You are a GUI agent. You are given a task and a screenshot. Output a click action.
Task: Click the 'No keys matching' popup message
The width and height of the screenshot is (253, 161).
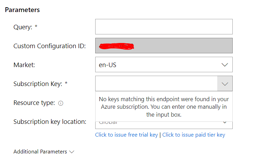coord(164,107)
